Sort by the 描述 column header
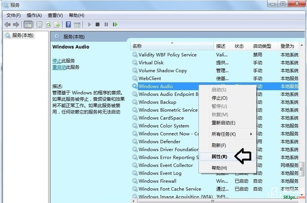Image resolution: width=307 pixels, height=203 pixels. pyautogui.click(x=223, y=46)
